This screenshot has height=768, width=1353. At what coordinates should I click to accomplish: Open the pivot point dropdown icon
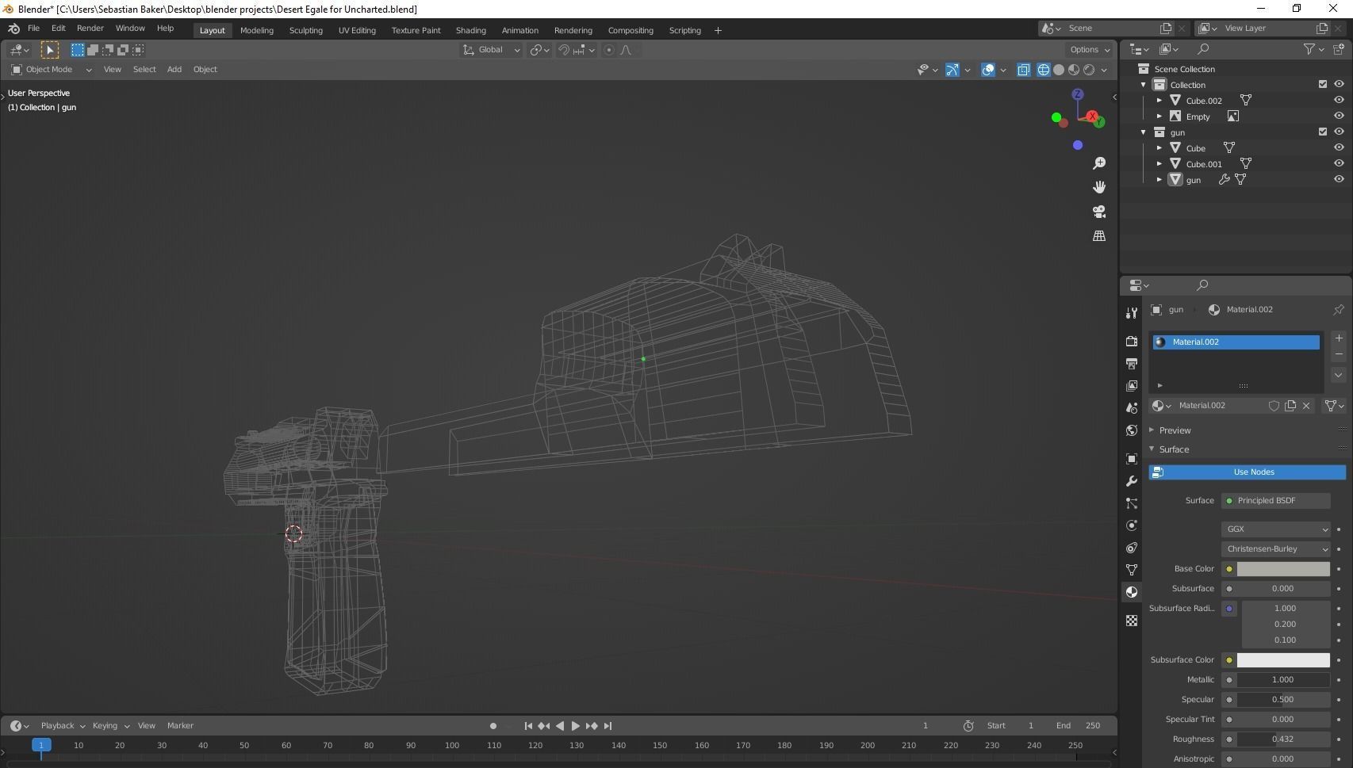539,50
